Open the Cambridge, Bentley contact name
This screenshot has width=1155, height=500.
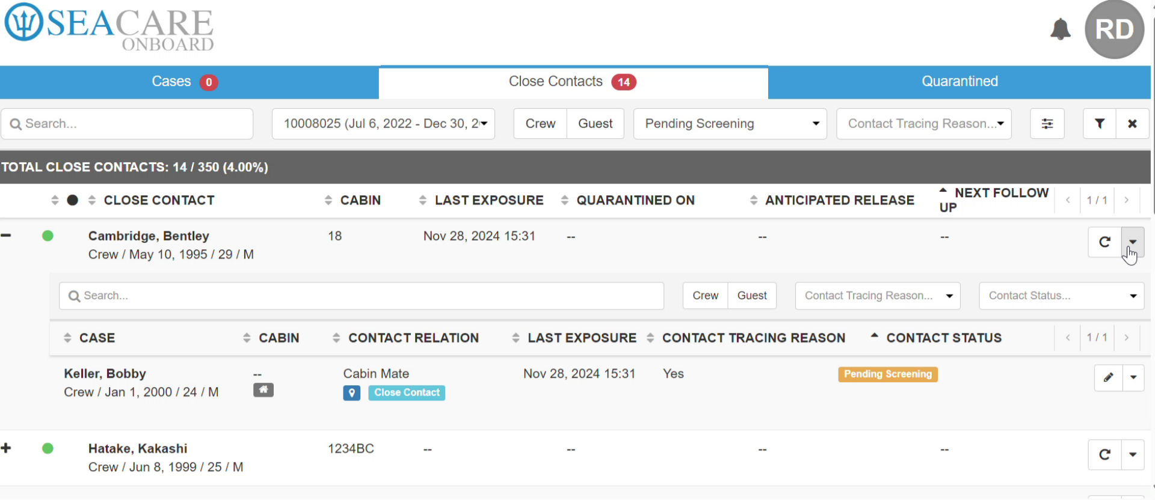tap(149, 236)
